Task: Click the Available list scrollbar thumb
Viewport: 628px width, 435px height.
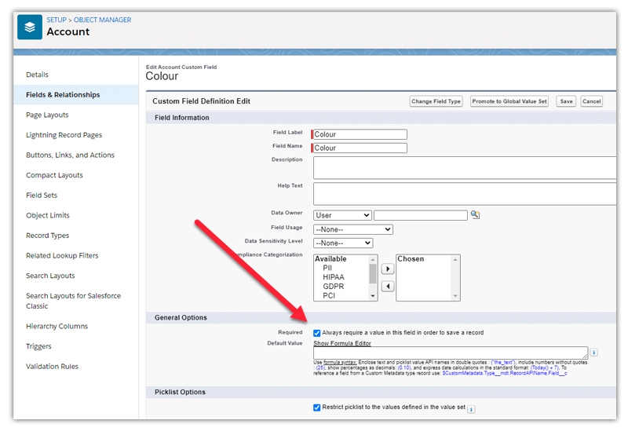Action: [373, 273]
